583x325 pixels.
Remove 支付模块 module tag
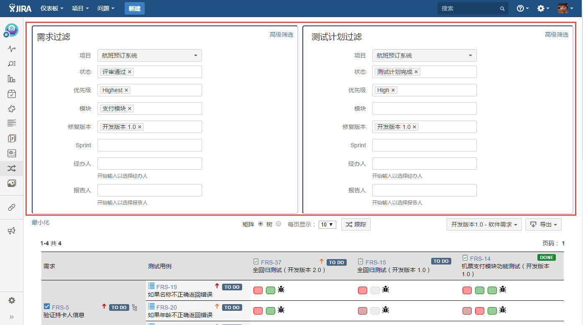coord(130,108)
